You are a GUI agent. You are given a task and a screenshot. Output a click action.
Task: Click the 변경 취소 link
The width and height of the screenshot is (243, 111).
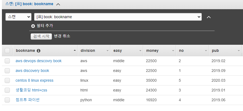62,36
